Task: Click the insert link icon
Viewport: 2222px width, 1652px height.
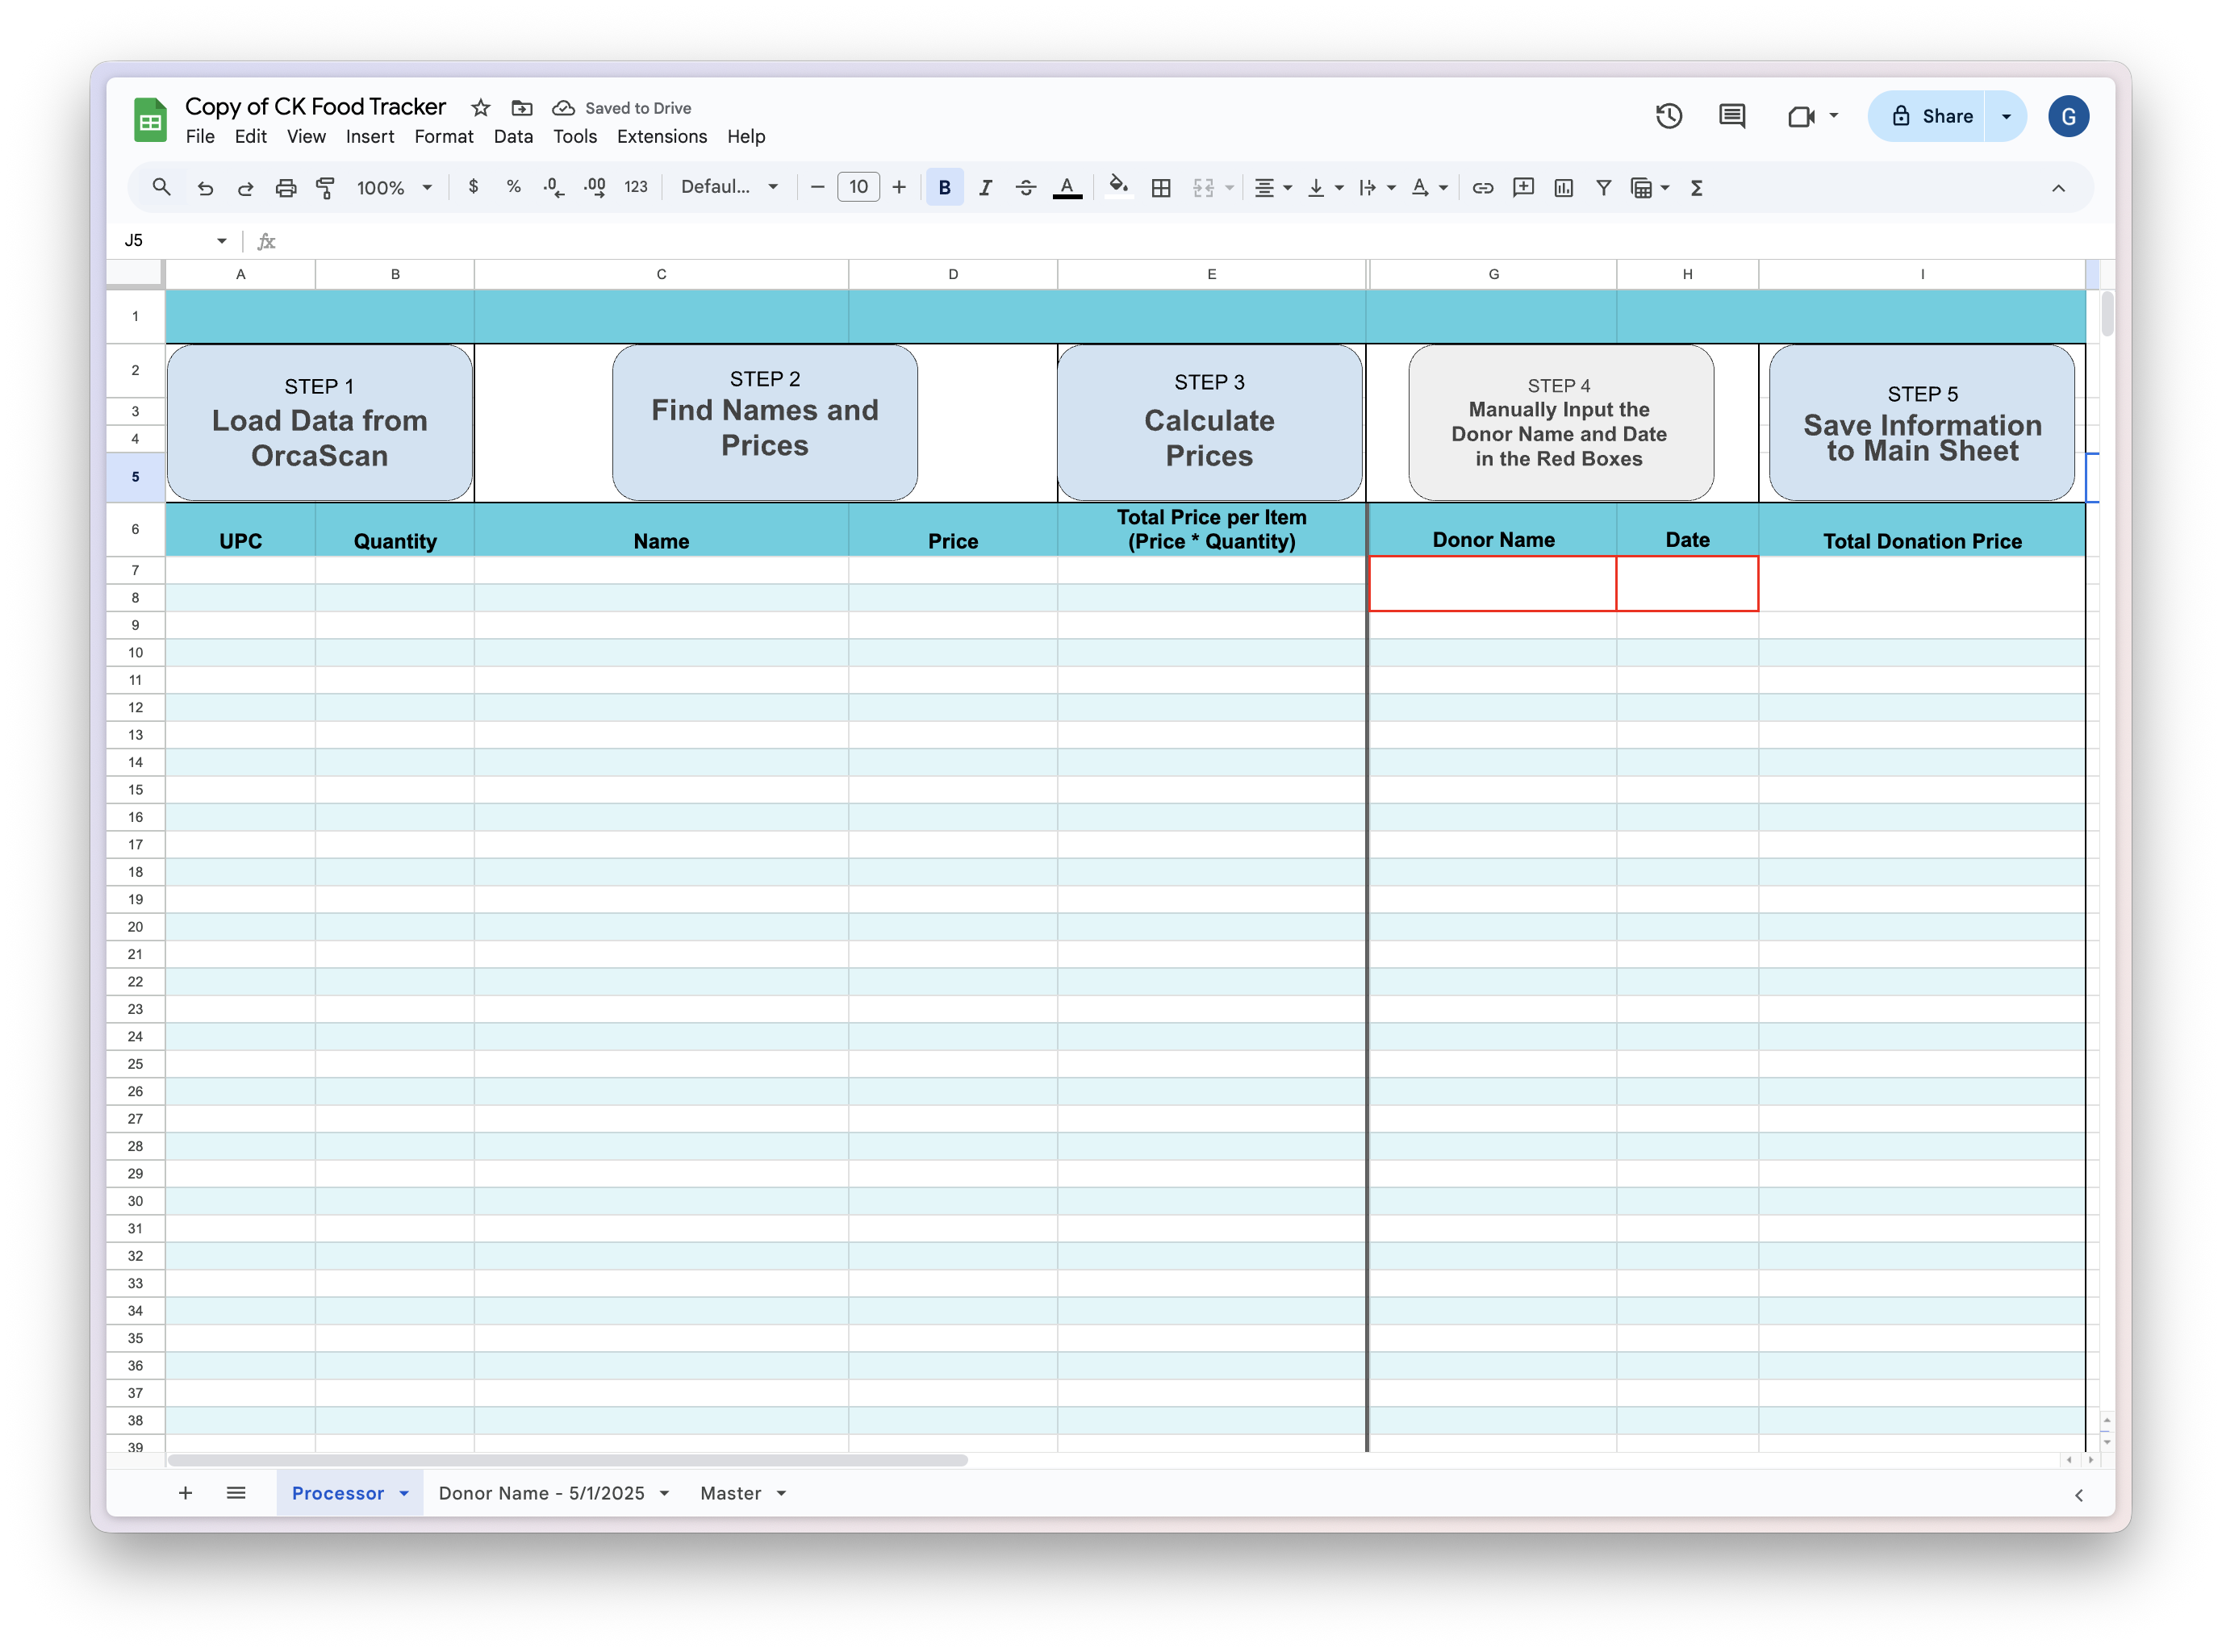Action: point(1482,187)
